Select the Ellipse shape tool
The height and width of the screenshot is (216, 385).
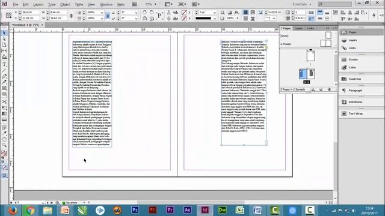click(4, 94)
